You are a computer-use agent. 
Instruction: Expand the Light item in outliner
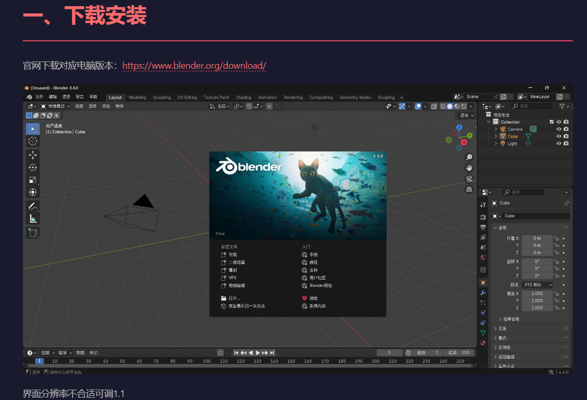(496, 144)
